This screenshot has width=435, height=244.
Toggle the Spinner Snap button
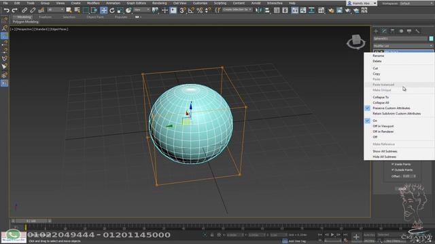[x=207, y=11]
